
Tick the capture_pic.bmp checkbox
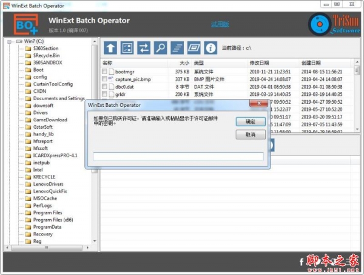[104, 79]
